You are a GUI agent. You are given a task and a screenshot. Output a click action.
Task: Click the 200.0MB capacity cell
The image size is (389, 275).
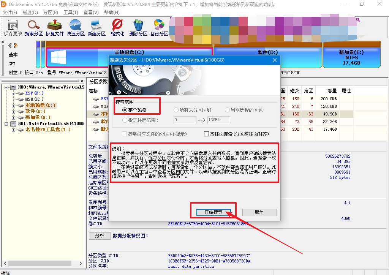click(x=329, y=99)
